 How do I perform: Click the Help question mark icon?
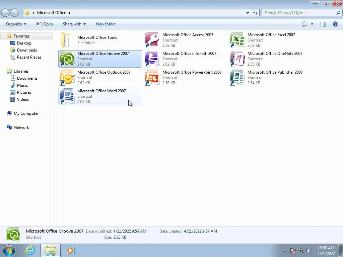tap(335, 24)
